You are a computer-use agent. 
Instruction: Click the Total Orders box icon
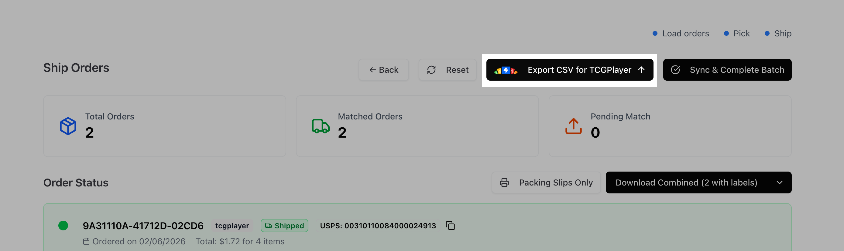[x=68, y=126]
